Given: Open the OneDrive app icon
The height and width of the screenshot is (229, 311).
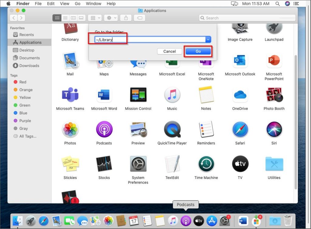Looking at the screenshot, I should [x=240, y=95].
